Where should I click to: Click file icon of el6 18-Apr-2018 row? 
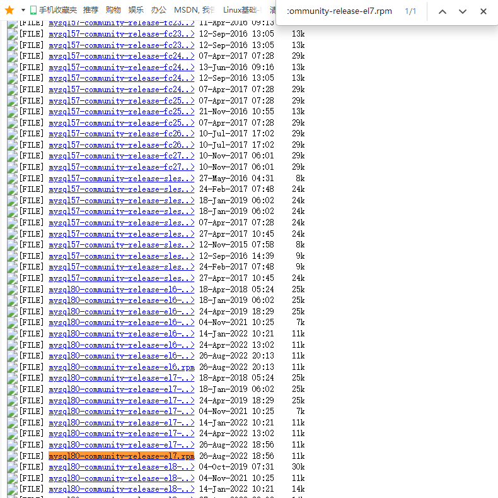(x=12, y=289)
